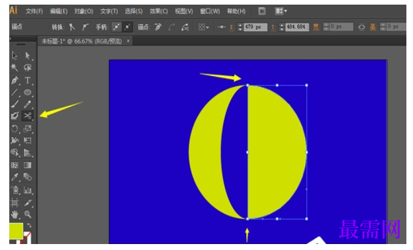Select the Paintbrush tool
413x250 pixels.
click(15, 104)
